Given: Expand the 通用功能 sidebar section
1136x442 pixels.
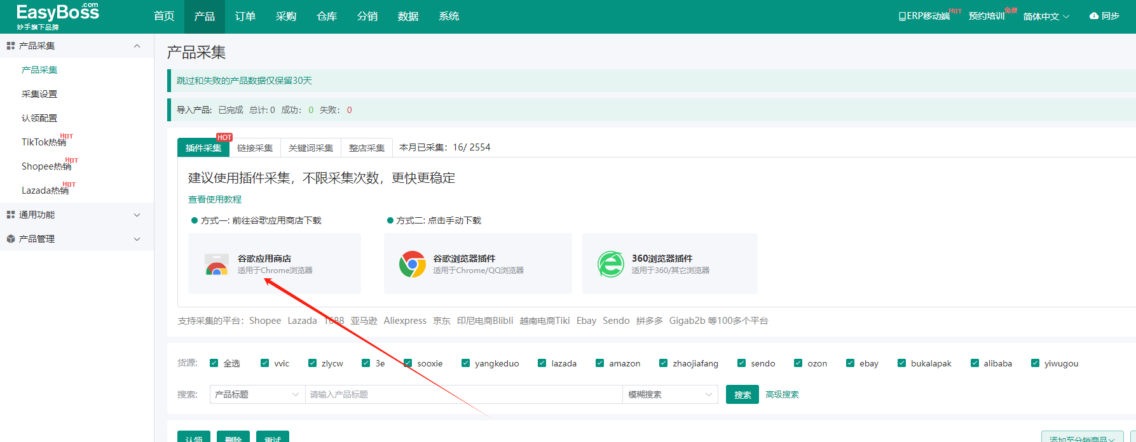Looking at the screenshot, I should 137,215.
